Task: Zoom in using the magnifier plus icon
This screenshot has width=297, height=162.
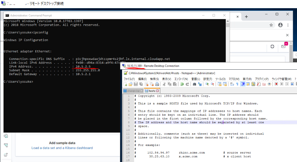Action: click(x=207, y=84)
